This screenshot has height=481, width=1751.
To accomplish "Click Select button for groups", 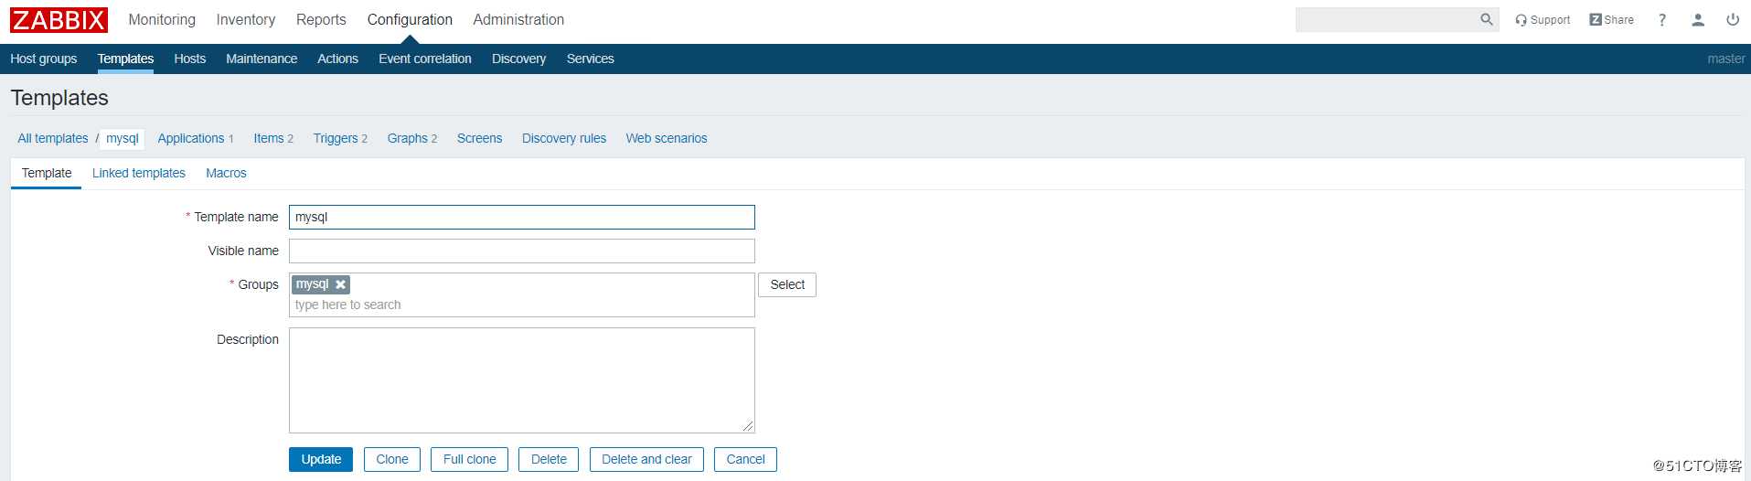I will [787, 284].
